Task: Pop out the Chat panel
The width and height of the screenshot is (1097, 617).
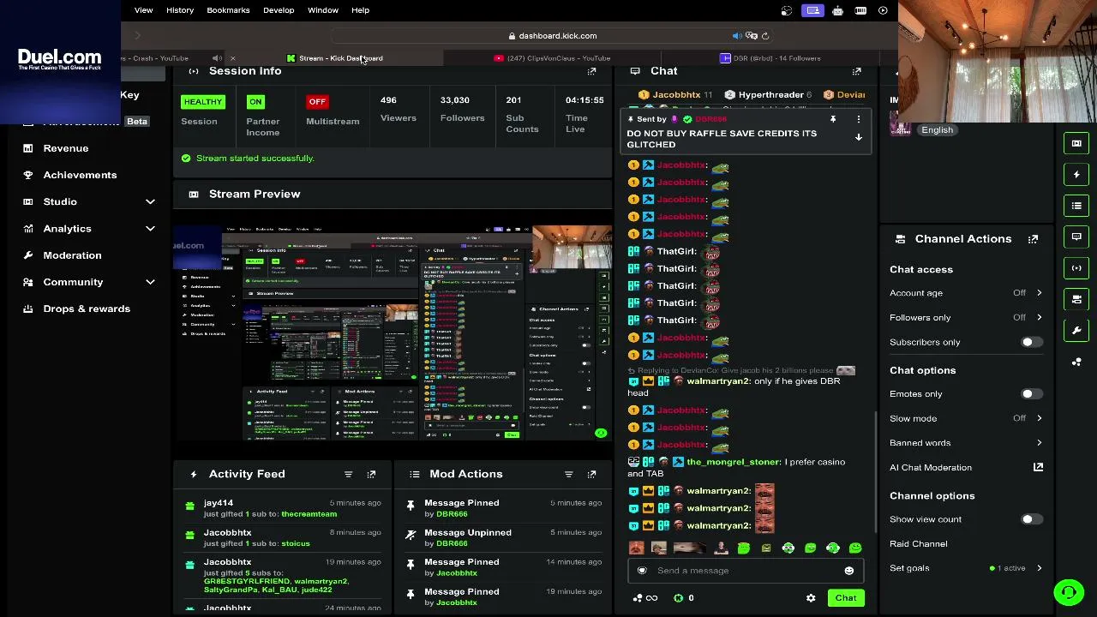Action: click(x=856, y=71)
